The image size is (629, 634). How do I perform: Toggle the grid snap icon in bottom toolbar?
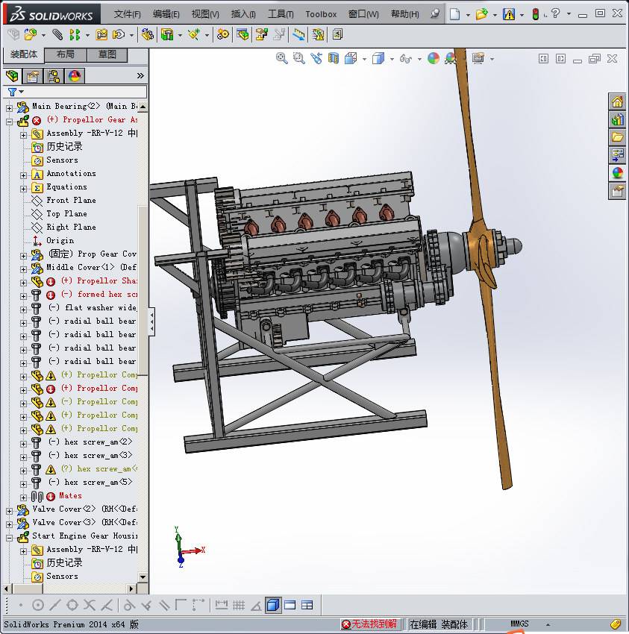(239, 605)
